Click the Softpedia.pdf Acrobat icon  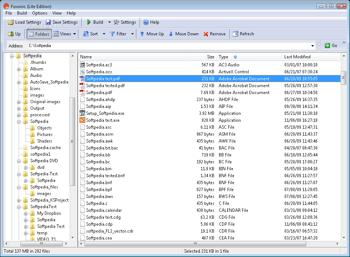pos(82,92)
